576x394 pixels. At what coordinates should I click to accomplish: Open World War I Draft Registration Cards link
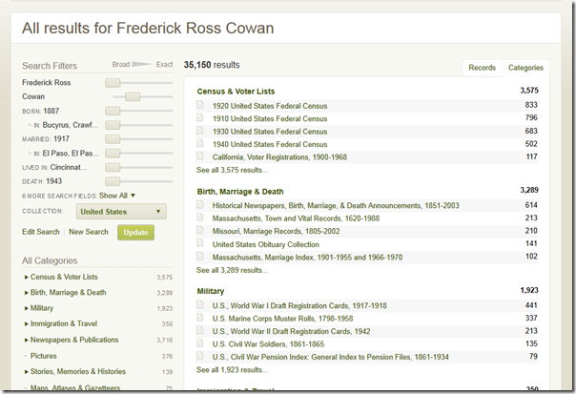[x=299, y=306]
